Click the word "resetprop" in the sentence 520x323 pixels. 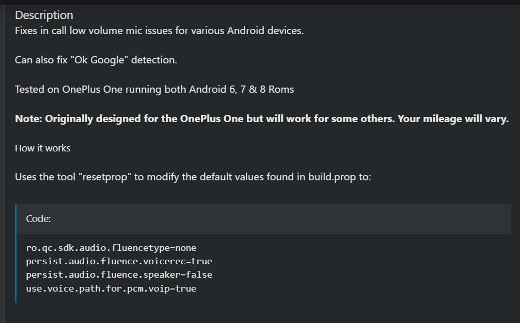pos(104,177)
